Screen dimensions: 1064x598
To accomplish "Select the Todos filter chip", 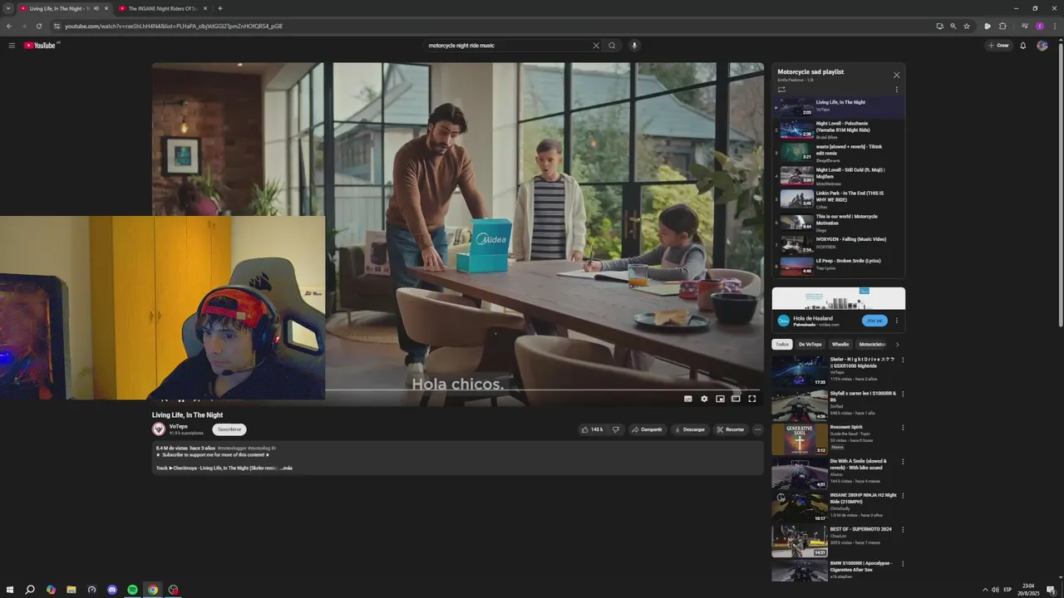I will click(x=782, y=344).
